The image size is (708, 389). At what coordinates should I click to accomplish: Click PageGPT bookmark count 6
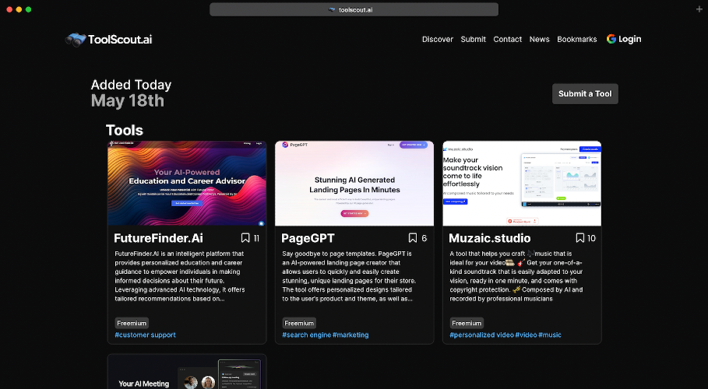[x=424, y=238]
